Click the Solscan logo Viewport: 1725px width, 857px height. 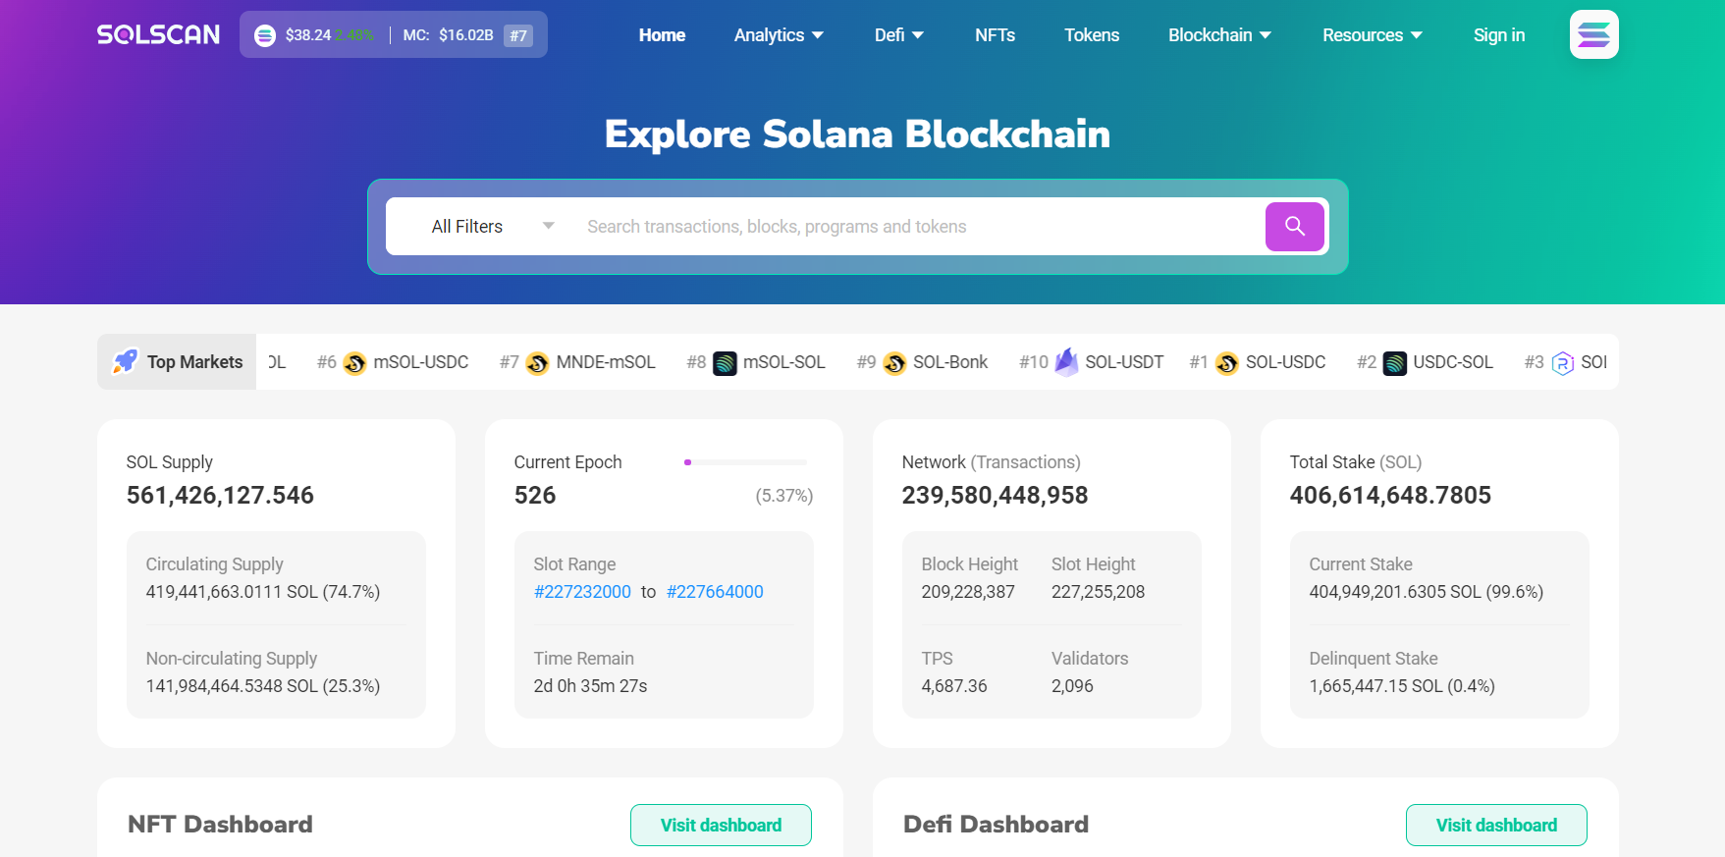tap(158, 35)
